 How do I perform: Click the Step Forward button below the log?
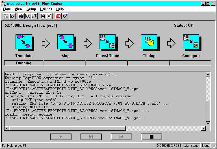91,137
